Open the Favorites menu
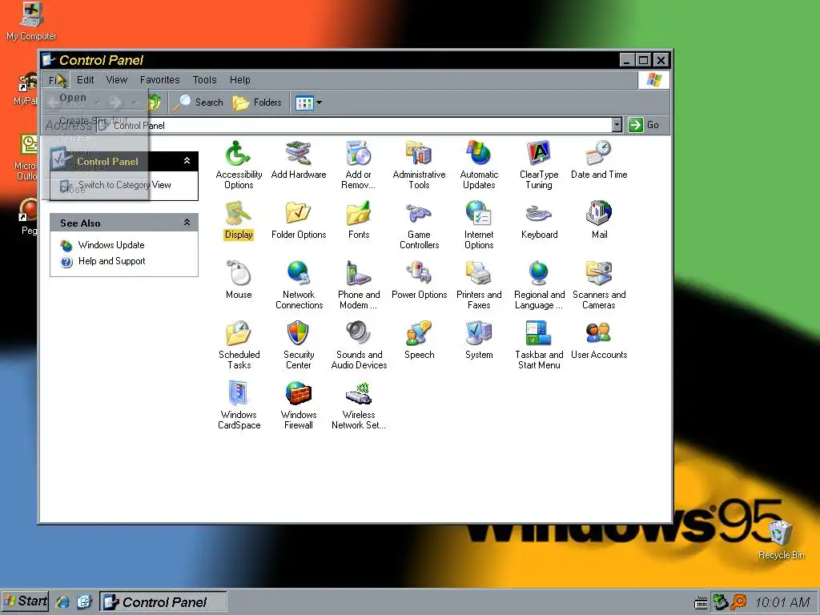The width and height of the screenshot is (820, 615). coord(159,80)
